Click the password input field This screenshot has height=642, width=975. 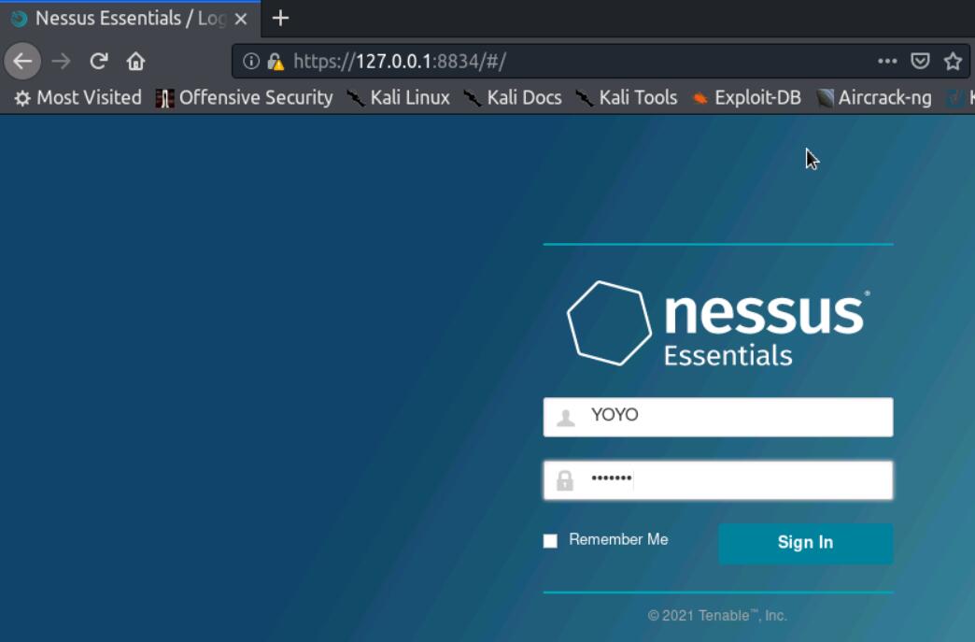[718, 479]
